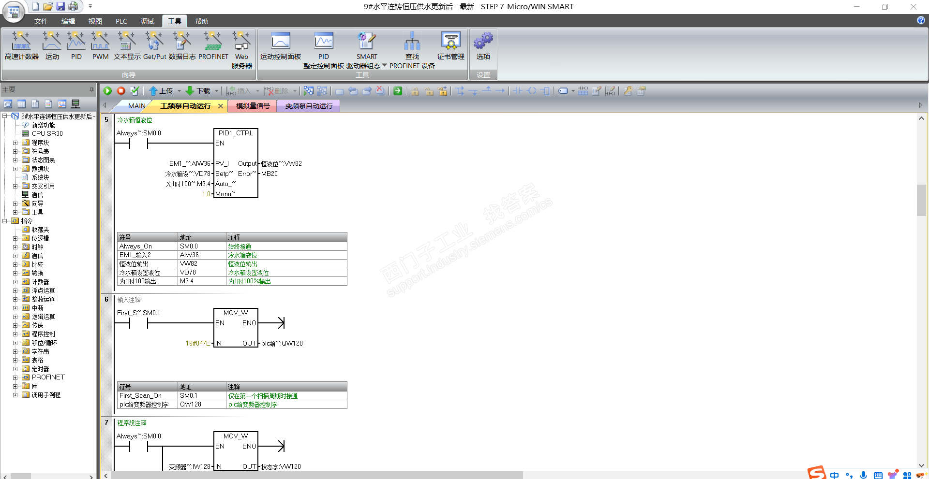This screenshot has height=479, width=929.
Task: Click the Print icon in quick access toolbar
Action: tap(73, 6)
